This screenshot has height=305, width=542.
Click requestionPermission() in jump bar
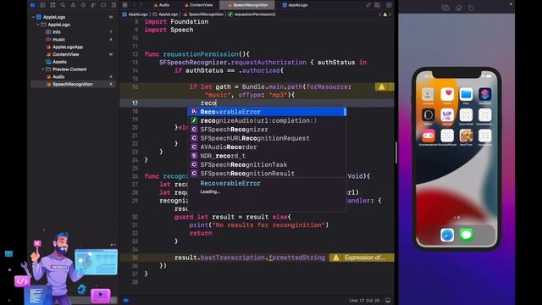coord(252,14)
